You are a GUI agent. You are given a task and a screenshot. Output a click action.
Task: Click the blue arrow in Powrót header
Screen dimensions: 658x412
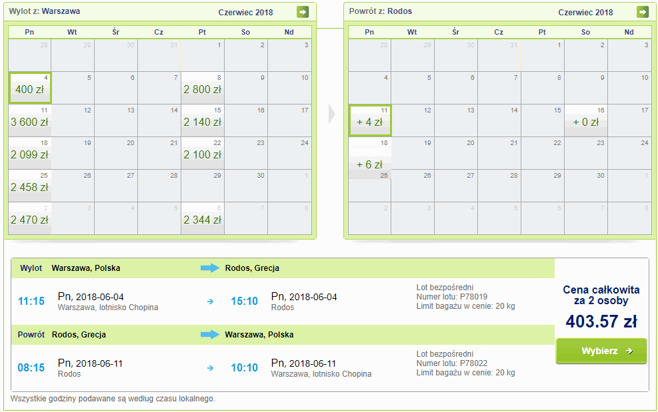(210, 335)
